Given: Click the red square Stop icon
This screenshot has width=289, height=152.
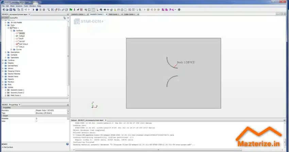Looking at the screenshot, I should point(81,10).
